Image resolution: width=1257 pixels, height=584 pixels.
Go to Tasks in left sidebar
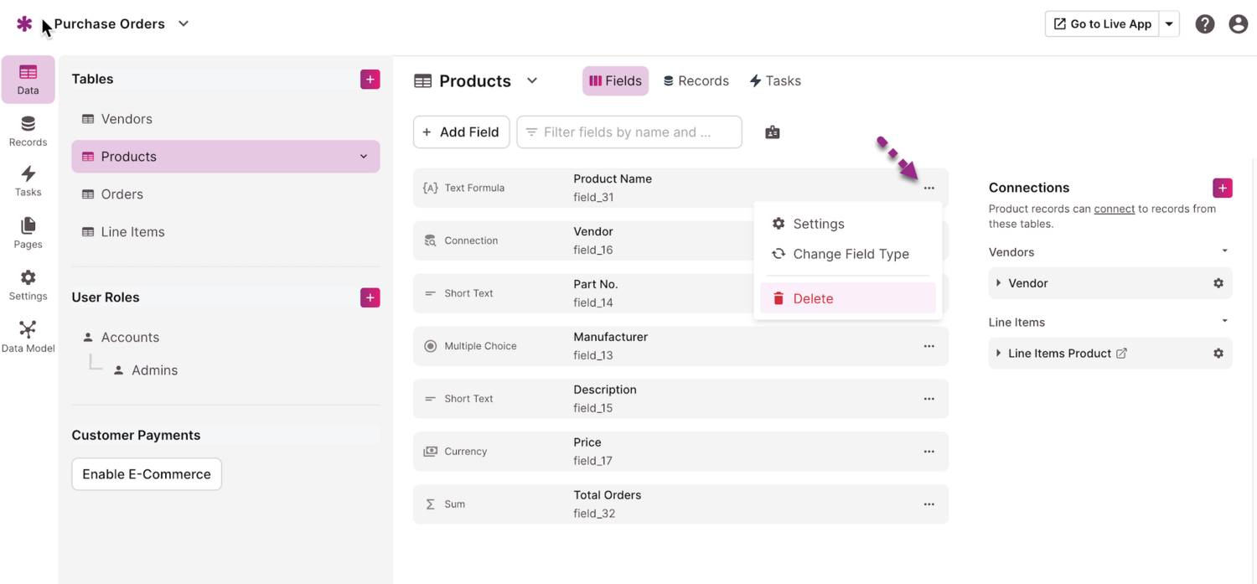click(x=28, y=181)
